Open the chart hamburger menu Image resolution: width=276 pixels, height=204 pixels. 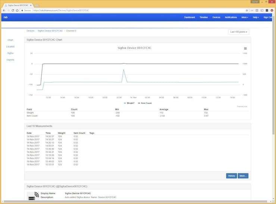pyautogui.click(x=245, y=49)
